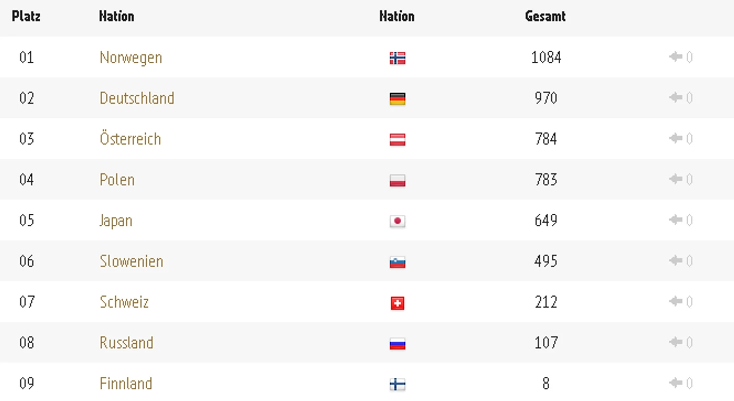Follow the Österreich link
The width and height of the screenshot is (734, 401).
130,139
